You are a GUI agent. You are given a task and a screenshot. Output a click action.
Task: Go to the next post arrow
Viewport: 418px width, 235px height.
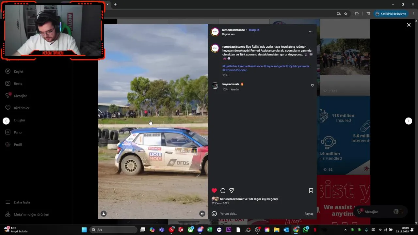[409, 121]
